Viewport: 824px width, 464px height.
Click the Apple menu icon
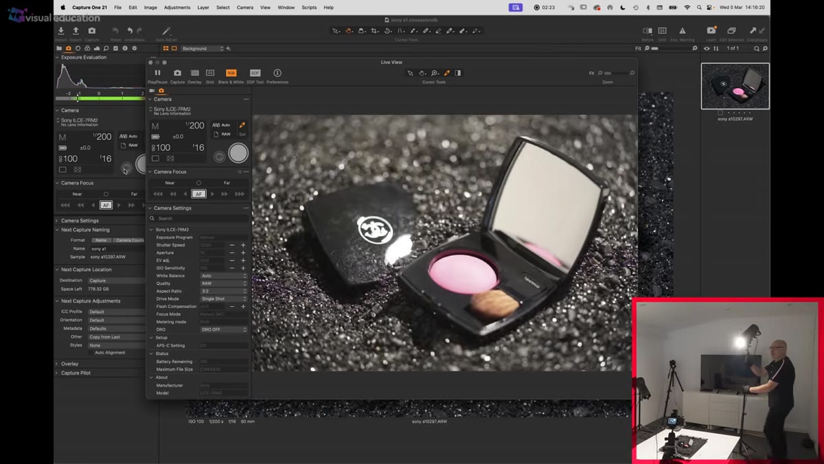(62, 8)
